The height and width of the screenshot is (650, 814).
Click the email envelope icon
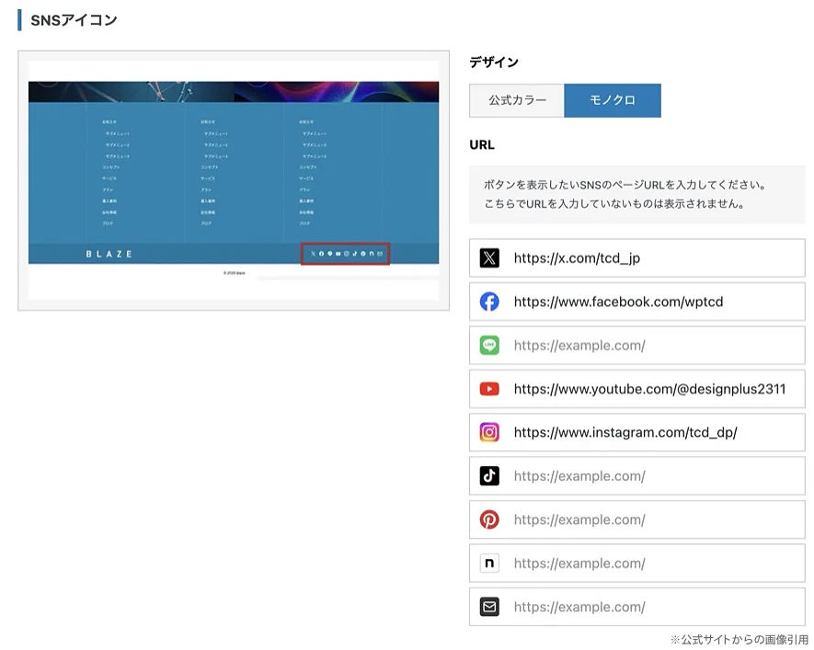click(488, 607)
